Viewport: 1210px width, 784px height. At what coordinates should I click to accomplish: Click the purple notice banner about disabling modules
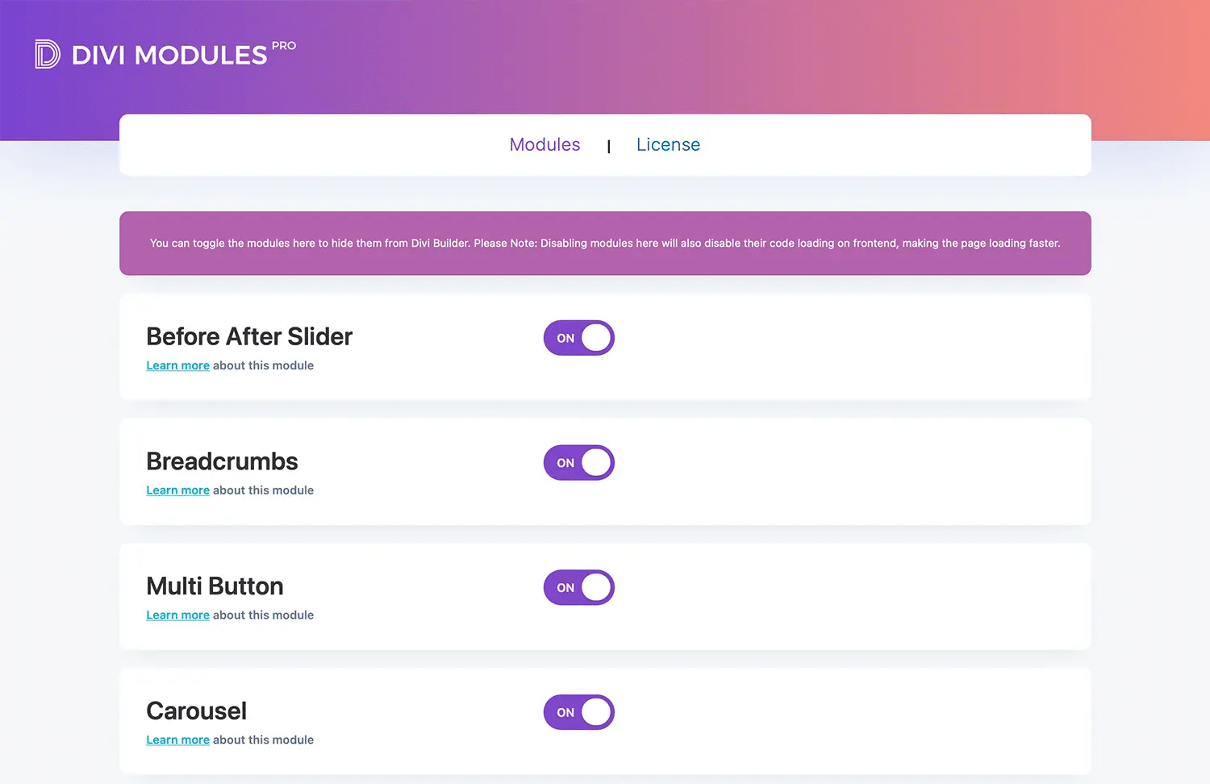(605, 243)
